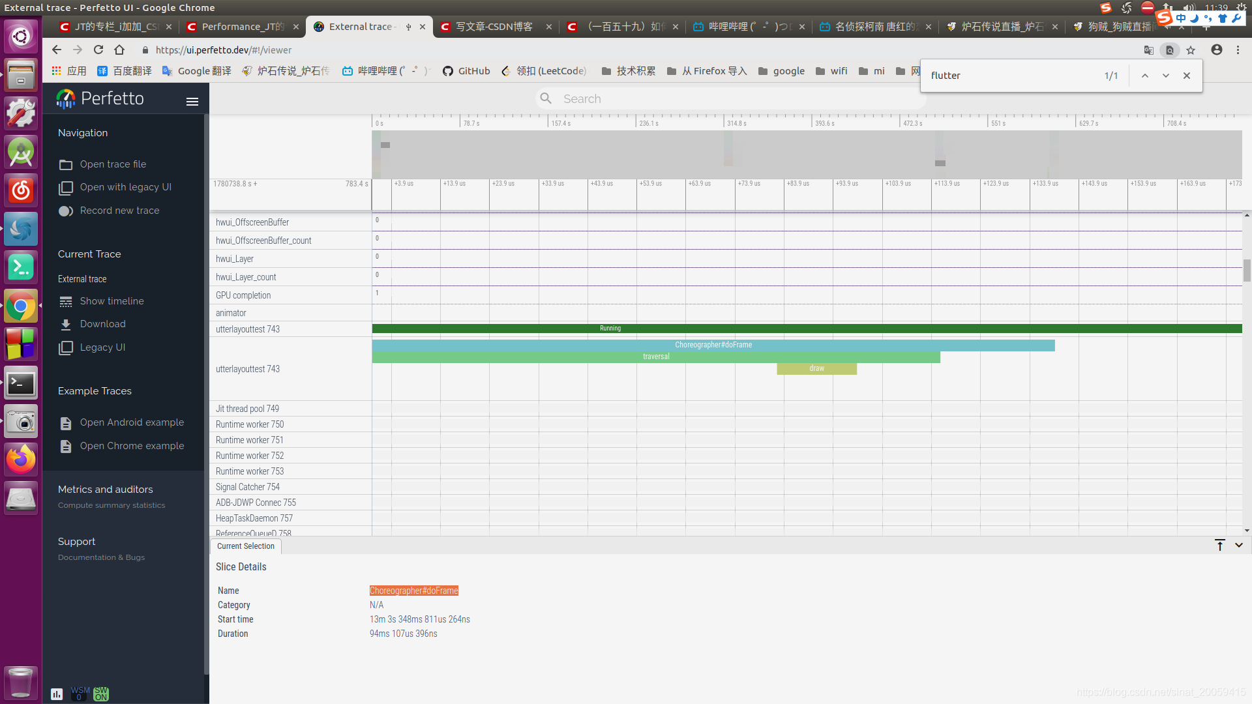Toggle the SW ON service worker badge
The height and width of the screenshot is (704, 1252).
tap(101, 694)
